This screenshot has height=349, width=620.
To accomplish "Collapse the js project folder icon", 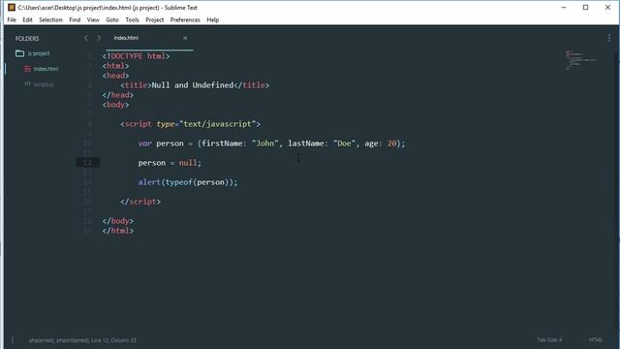I will tap(19, 53).
